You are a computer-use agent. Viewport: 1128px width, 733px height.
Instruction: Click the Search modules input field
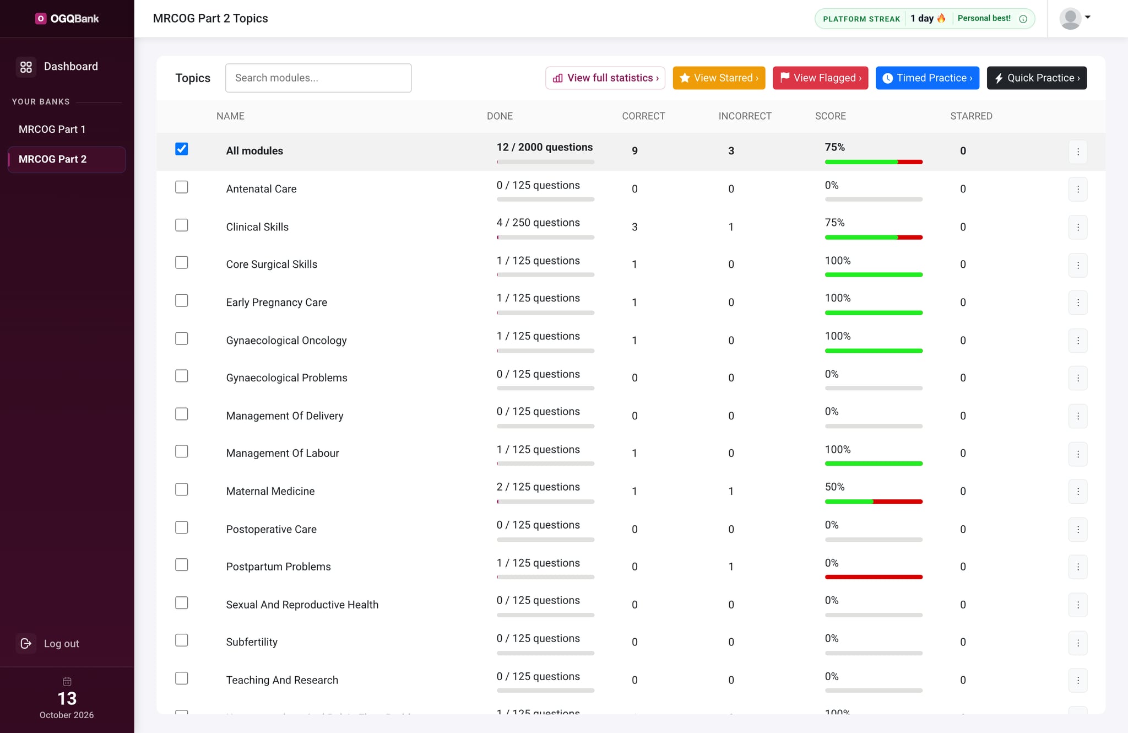pyautogui.click(x=318, y=78)
